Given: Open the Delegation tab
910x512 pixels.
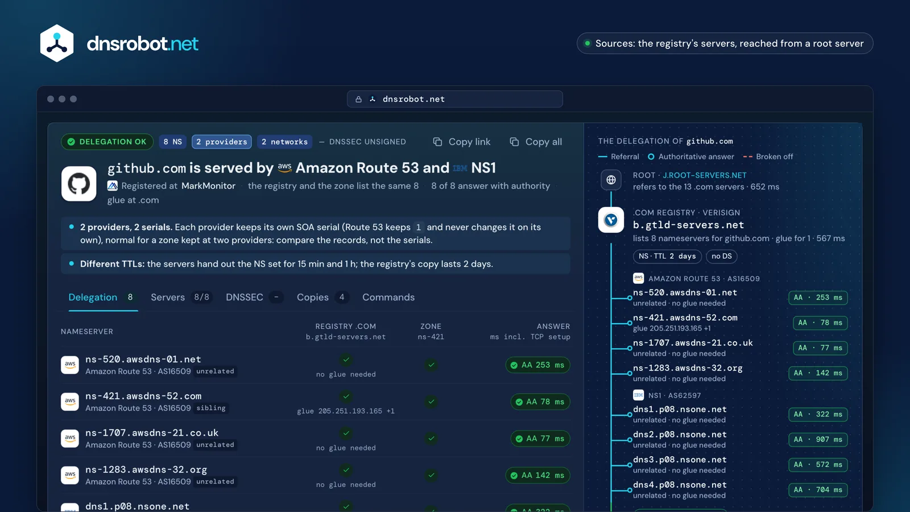Looking at the screenshot, I should pyautogui.click(x=103, y=297).
